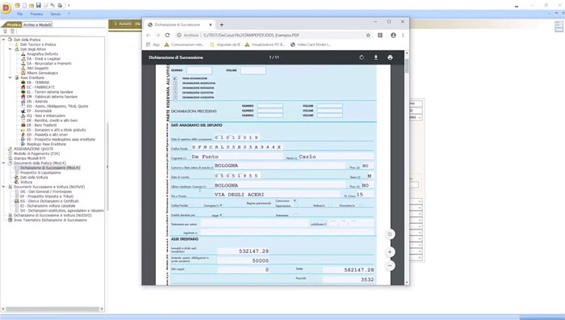Image resolution: width=565 pixels, height=320 pixels.
Task: Switch to the Archivi e Modelli tab
Action: [37, 25]
